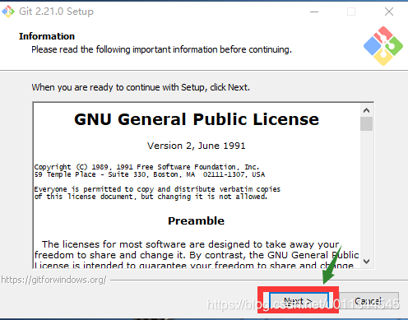Click 'The licenses for most software' paragraph line

[x=191, y=244]
